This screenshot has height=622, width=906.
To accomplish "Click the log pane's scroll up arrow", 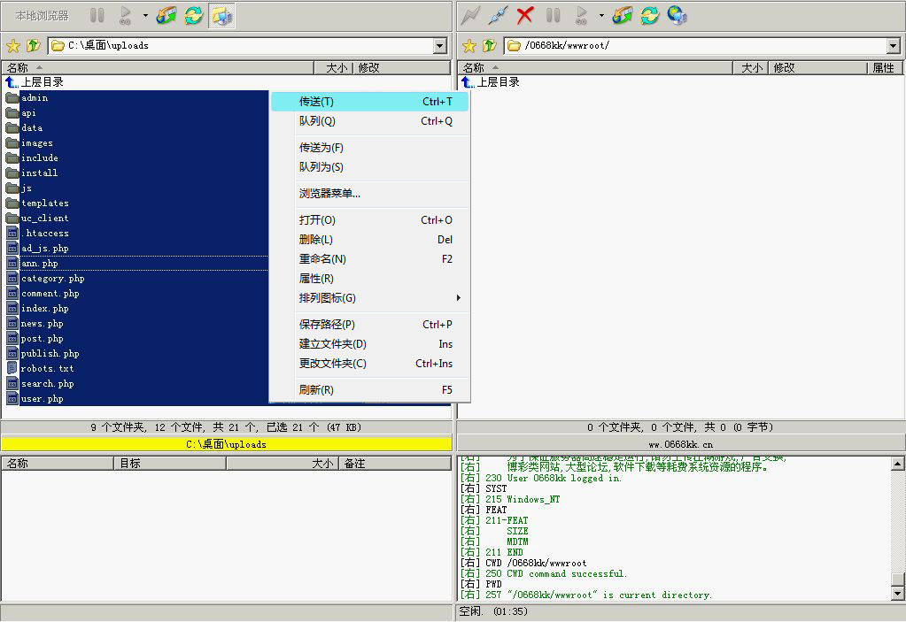I will pyautogui.click(x=897, y=464).
